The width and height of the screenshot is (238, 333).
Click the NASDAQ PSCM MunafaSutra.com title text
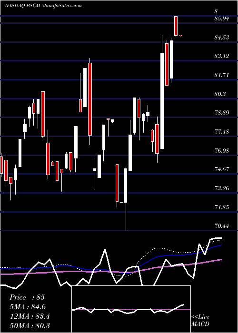43,6
